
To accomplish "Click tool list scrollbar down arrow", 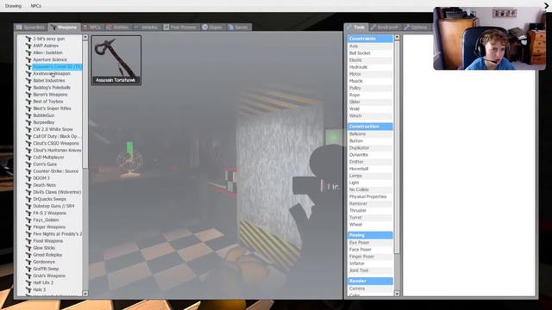I will pyautogui.click(x=397, y=294).
